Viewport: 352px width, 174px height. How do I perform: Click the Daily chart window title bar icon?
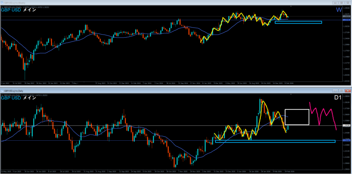tap(2, 91)
